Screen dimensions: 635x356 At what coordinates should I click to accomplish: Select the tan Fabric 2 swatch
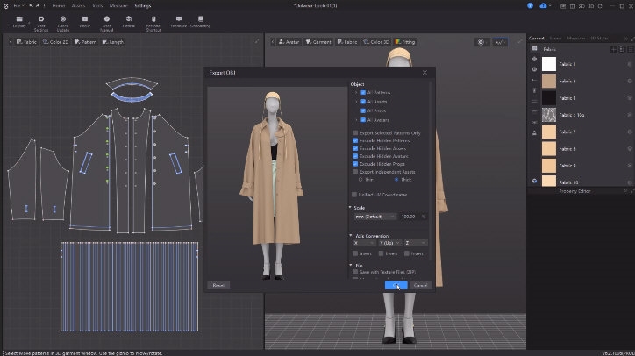[x=549, y=81]
